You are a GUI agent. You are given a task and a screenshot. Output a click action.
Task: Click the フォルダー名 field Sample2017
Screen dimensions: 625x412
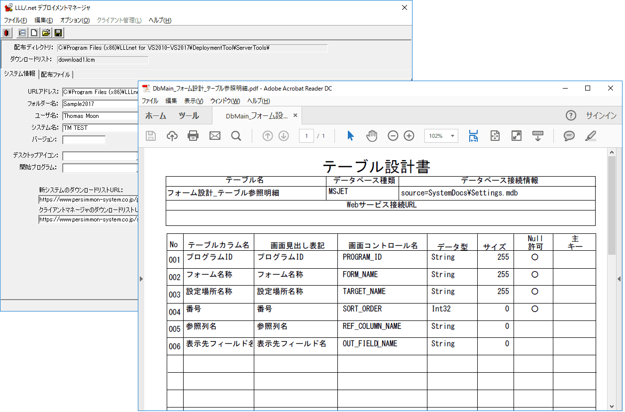100,104
